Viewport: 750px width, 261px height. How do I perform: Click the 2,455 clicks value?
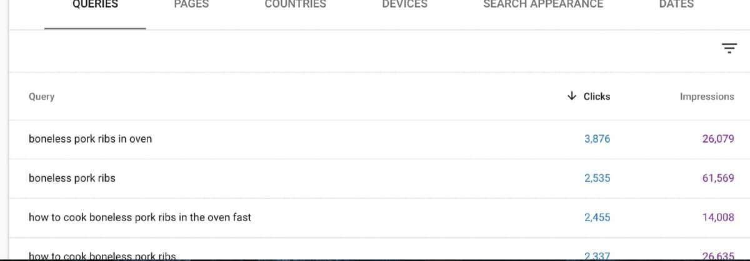click(x=597, y=217)
